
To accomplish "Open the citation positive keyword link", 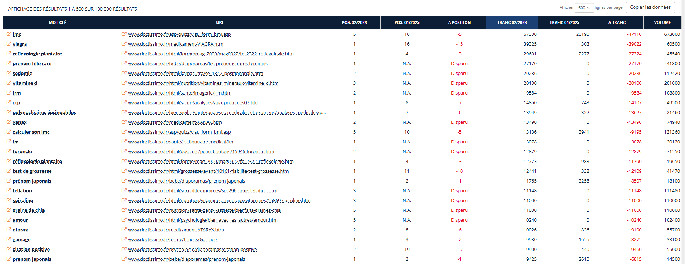I will tap(31, 249).
